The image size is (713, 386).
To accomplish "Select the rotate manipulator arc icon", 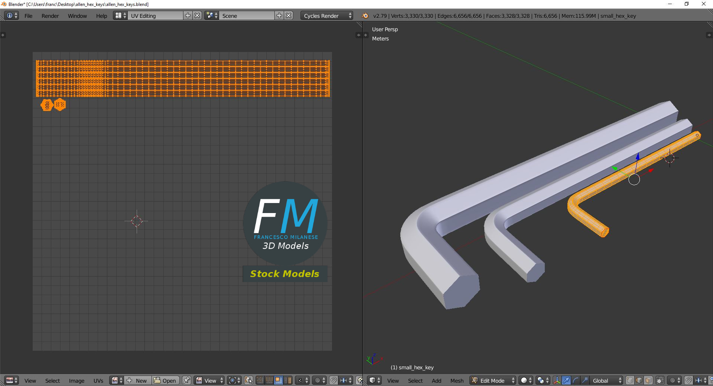I will coord(575,380).
